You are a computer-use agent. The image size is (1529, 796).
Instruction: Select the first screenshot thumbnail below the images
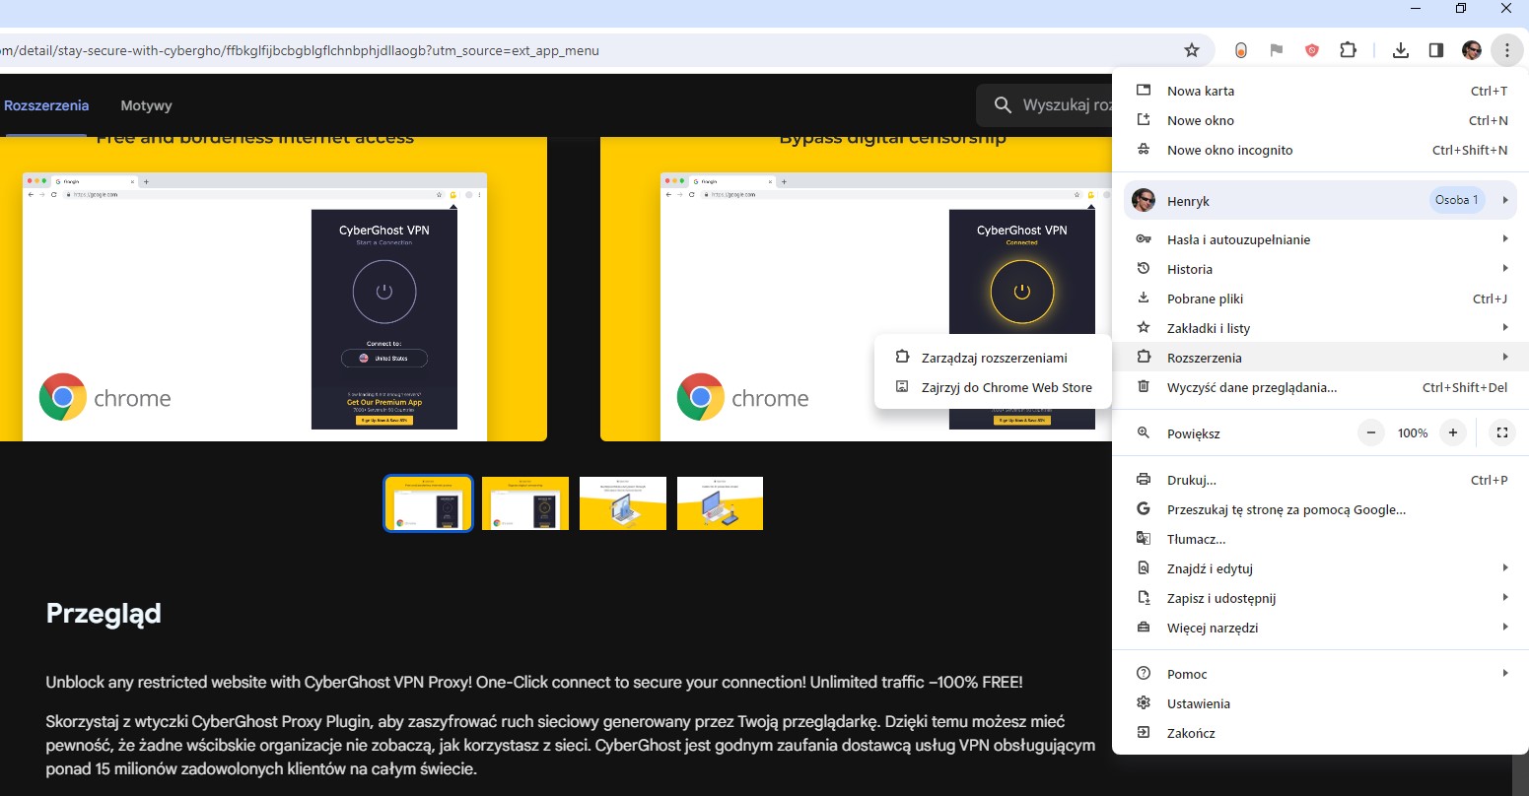tap(428, 503)
